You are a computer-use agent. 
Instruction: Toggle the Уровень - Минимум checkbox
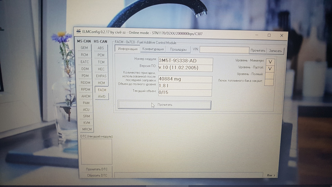270,62
